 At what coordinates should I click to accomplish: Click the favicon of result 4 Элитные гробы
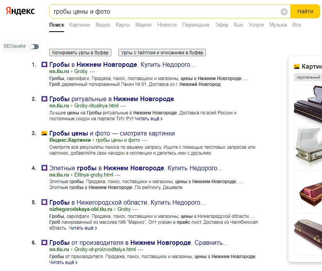44,168
